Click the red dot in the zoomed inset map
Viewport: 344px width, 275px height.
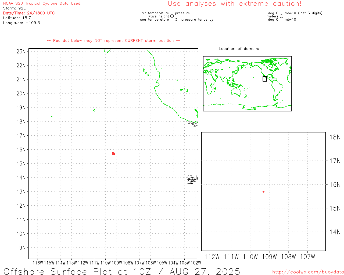(x=264, y=191)
